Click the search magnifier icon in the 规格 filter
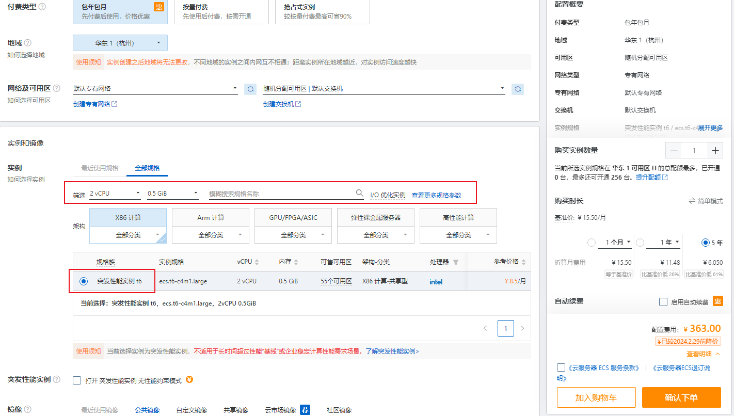Viewport: 734px width, 416px height. (x=360, y=193)
